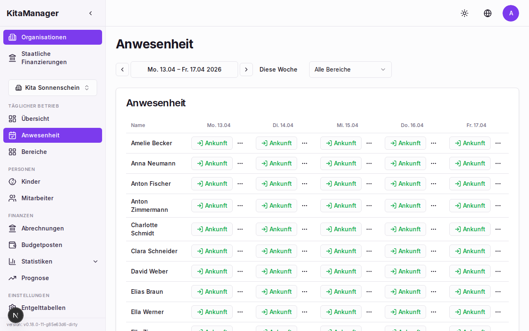The image size is (529, 331).
Task: Open Staatliche Finanzierungen section
Action: (x=44, y=58)
